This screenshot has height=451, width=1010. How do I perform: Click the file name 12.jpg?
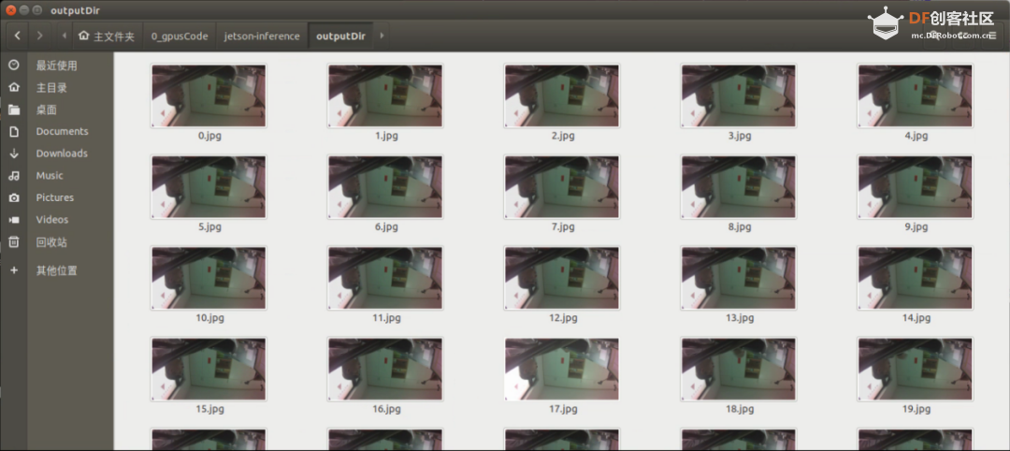coord(563,318)
